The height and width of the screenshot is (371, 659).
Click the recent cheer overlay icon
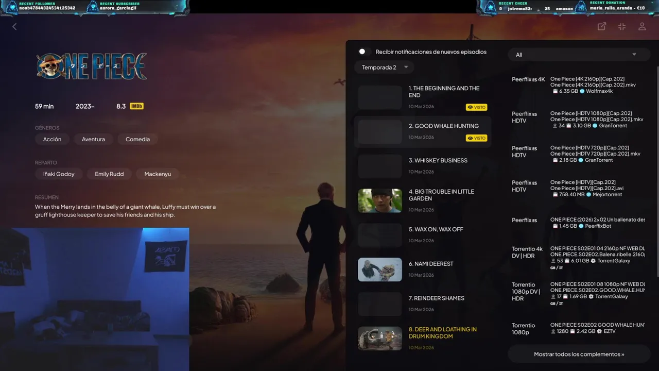pos(490,7)
